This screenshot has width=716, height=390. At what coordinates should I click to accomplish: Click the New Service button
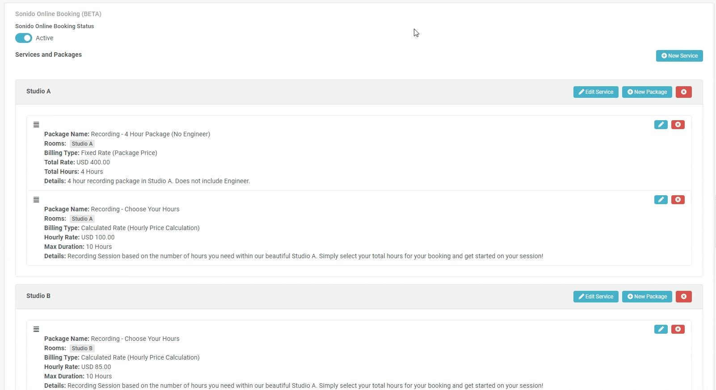pyautogui.click(x=679, y=56)
